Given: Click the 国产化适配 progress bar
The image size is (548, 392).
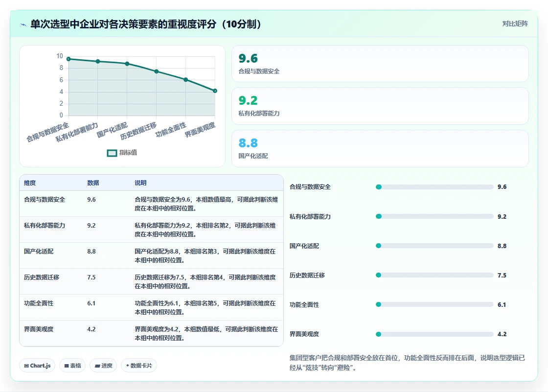Looking at the screenshot, I should pos(434,246).
